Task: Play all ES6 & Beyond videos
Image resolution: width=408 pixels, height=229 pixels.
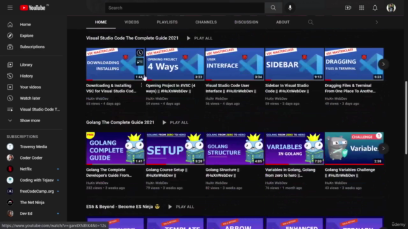Action: coord(181,207)
